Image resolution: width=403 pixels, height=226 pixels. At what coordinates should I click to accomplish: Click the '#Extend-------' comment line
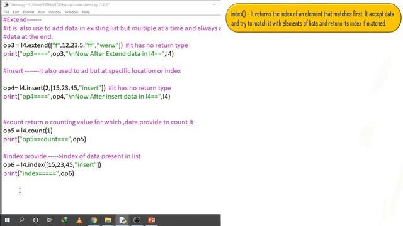pyautogui.click(x=23, y=19)
